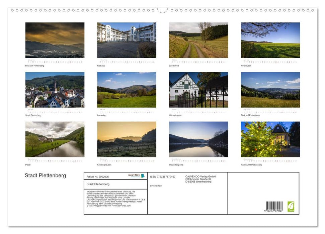Click the teal square next to the CALVENDO logo
This screenshot has height=234, width=325.
(142, 175)
